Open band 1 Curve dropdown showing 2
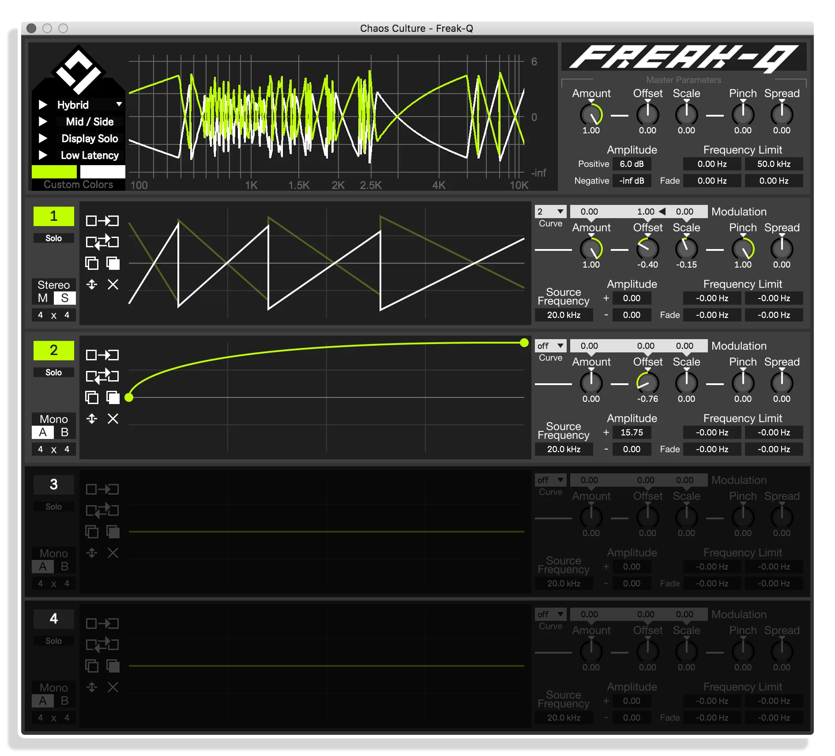 [x=550, y=212]
